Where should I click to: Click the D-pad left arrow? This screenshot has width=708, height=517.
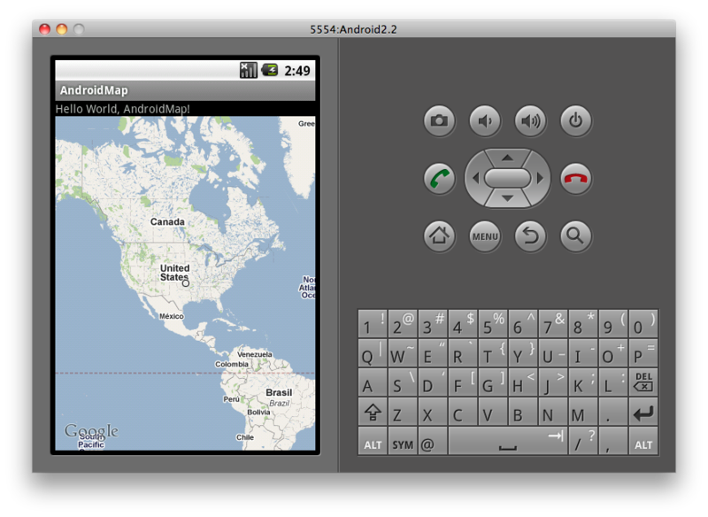475,178
